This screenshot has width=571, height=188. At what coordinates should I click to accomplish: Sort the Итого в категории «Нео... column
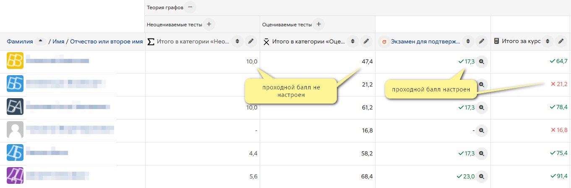(237, 41)
